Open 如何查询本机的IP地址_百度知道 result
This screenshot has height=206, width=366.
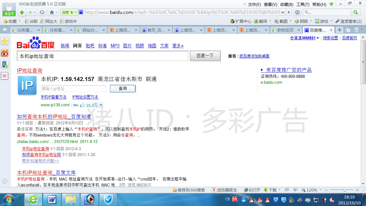click(x=54, y=116)
